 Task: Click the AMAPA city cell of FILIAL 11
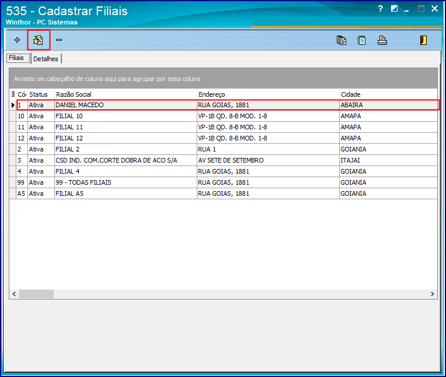388,127
